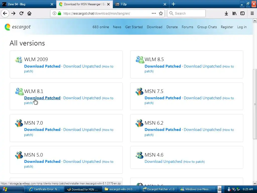Click the 683 online counter
The image size is (257, 193).
point(101,27)
